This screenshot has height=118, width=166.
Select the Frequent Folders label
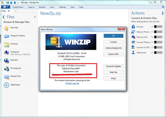(x=18, y=36)
